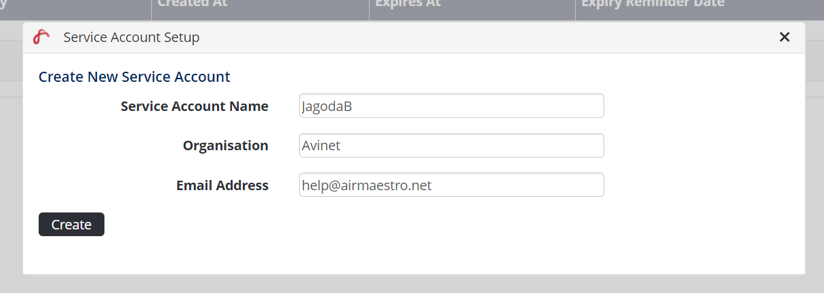Click the "Email Address" field label
824x293 pixels.
pos(222,185)
